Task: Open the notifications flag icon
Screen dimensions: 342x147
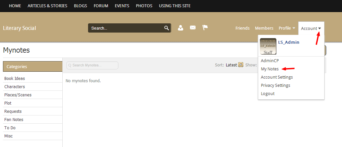Action: coord(205,28)
